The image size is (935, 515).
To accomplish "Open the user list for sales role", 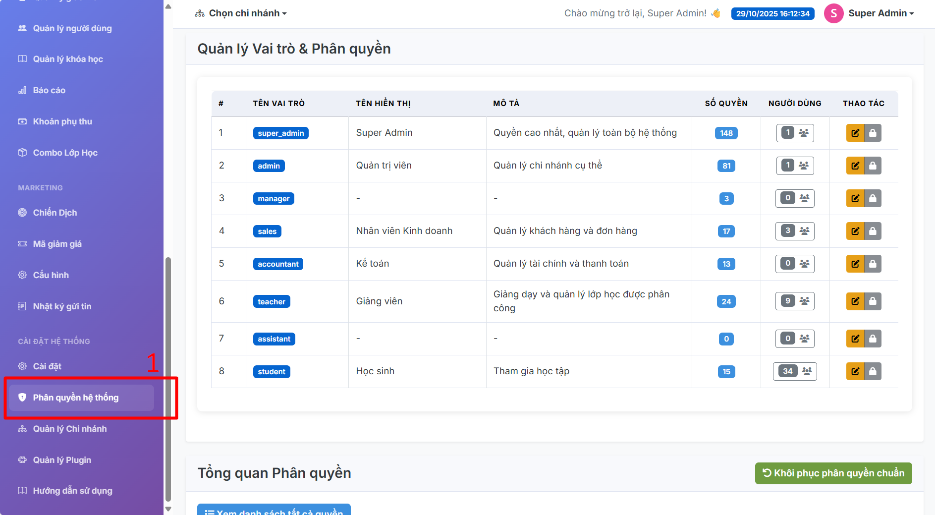I will point(795,231).
